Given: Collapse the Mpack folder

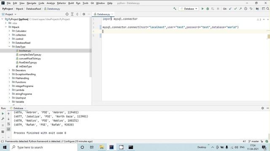Looking at the screenshot, I should point(6,27).
